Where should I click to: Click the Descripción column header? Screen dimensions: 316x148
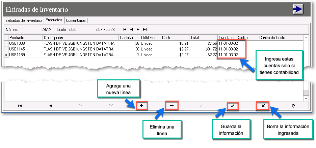(81, 38)
